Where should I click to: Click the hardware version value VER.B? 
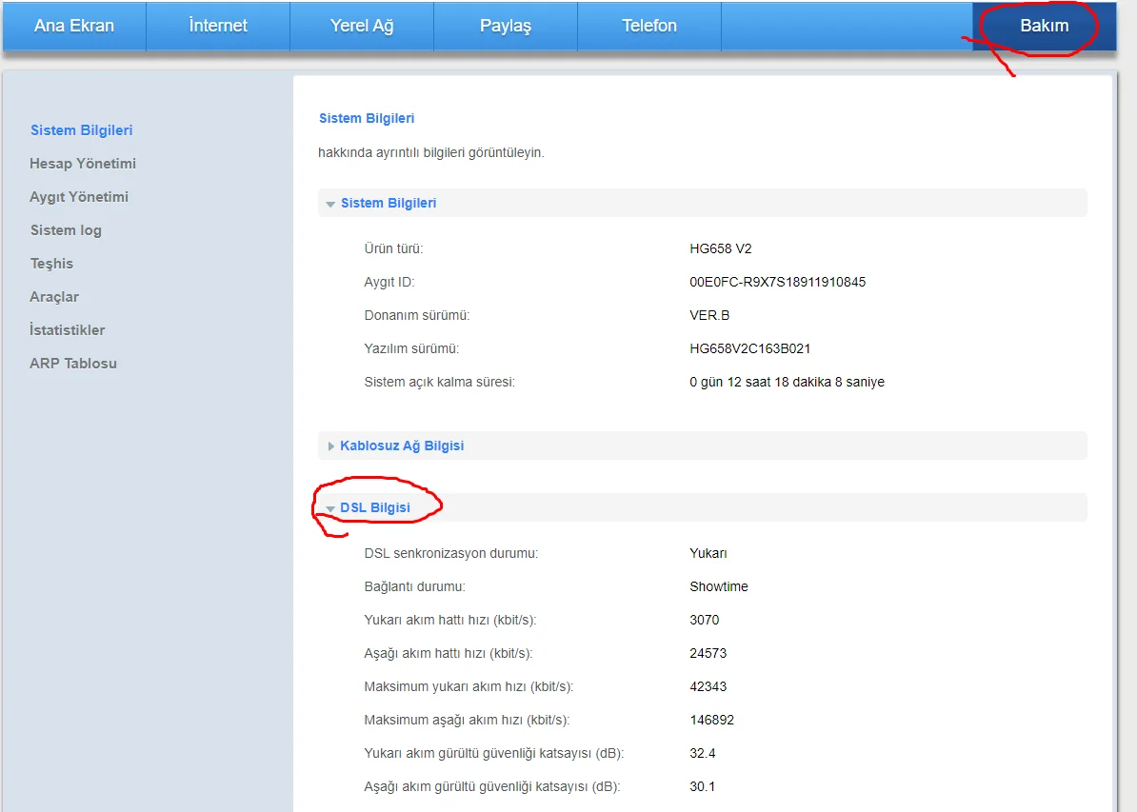[x=709, y=315]
